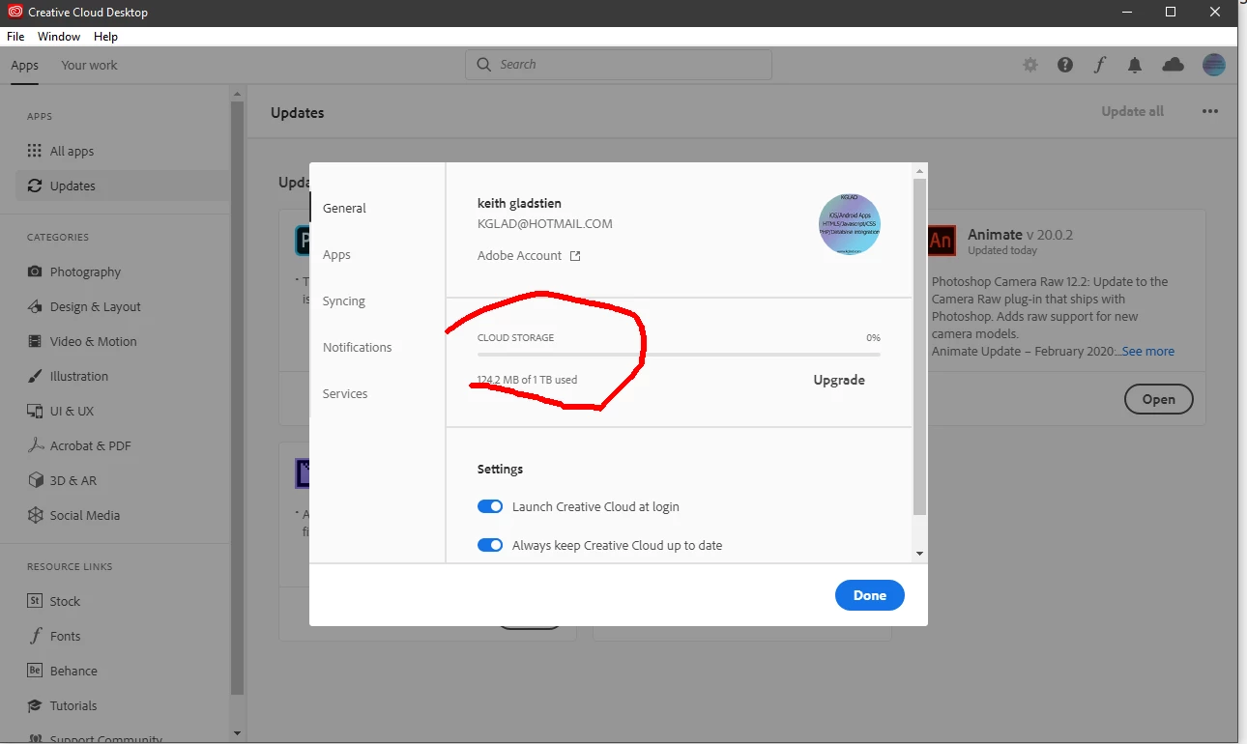
Task: Open the three-dot more options menu
Action: [1210, 111]
